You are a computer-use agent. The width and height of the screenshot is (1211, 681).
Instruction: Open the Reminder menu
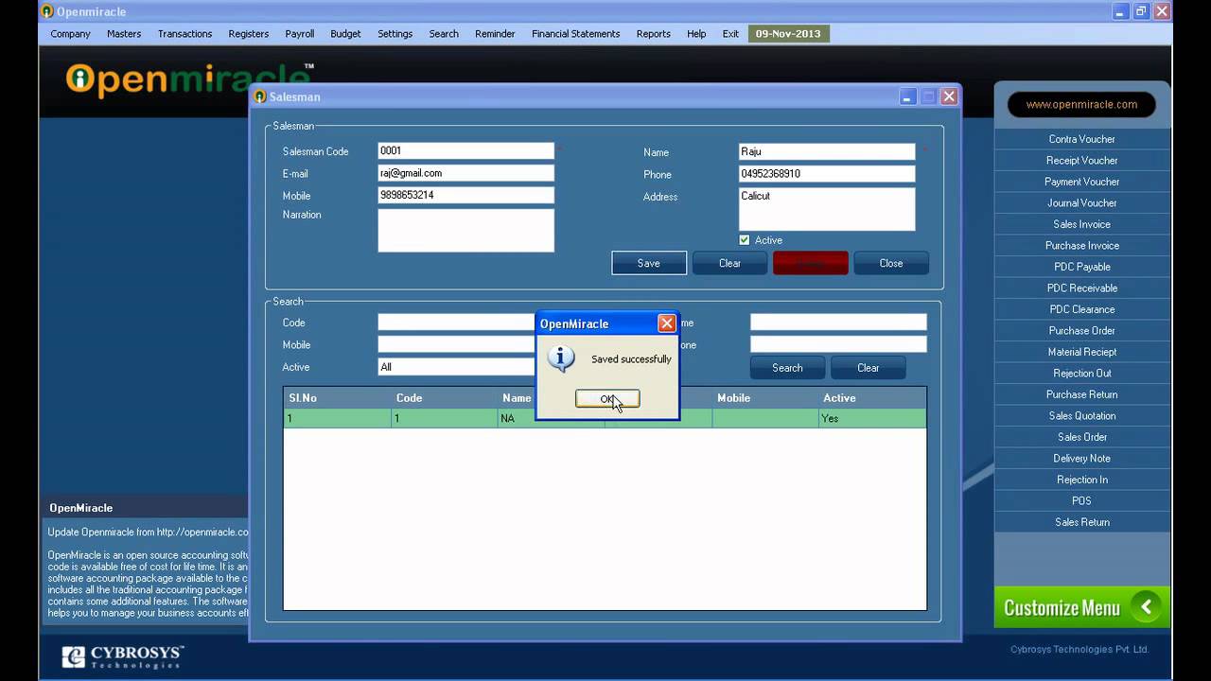tap(495, 34)
